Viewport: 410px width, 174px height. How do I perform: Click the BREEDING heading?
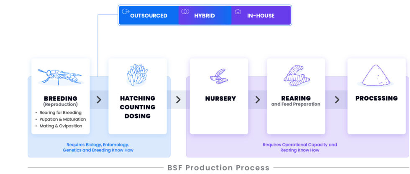pos(61,98)
